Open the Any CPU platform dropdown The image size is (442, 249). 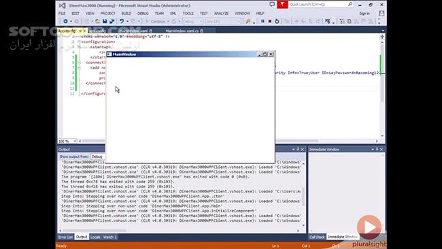[x=222, y=21]
